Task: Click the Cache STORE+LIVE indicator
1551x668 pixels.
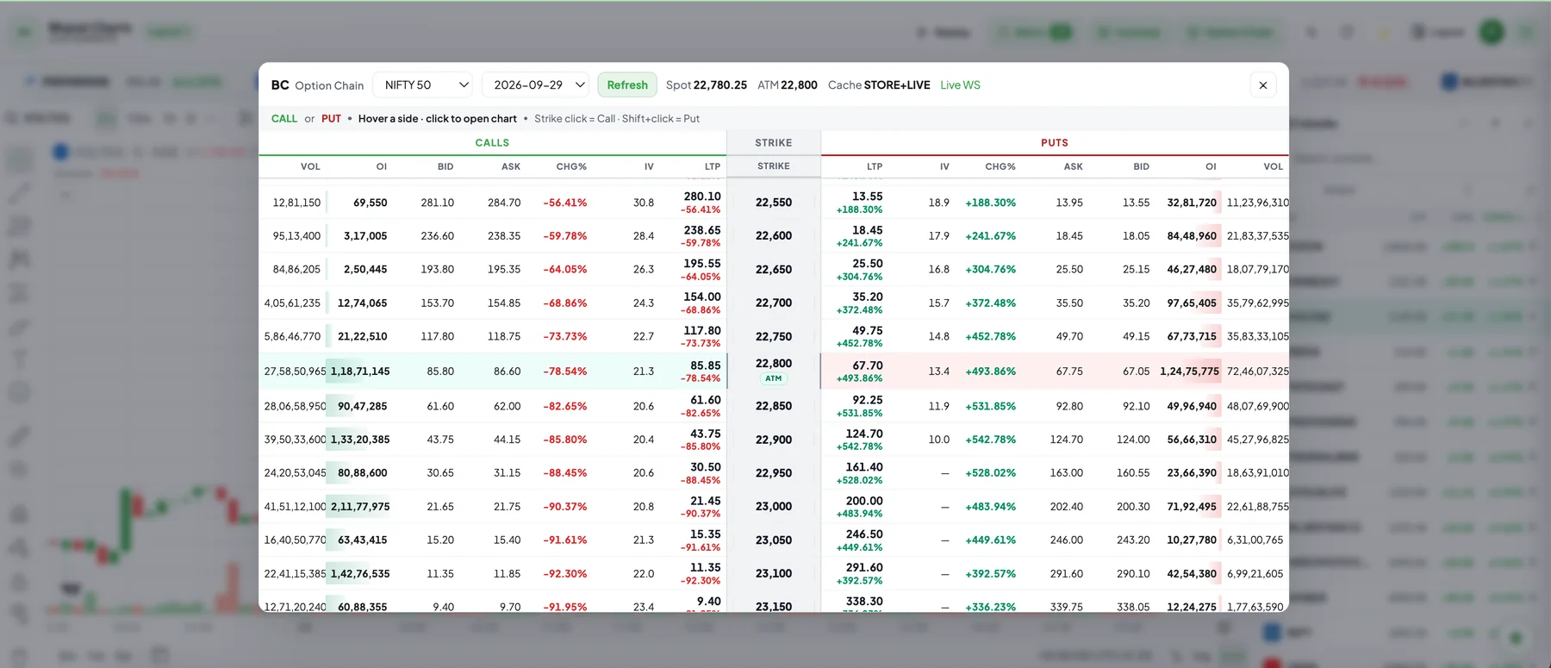Action: pos(879,84)
